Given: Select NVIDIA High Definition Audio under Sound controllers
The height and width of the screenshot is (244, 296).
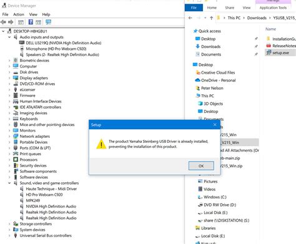Looking at the screenshot, I should (x=51, y=207).
